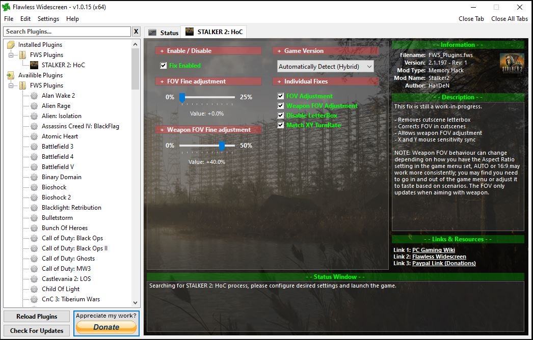The height and width of the screenshot is (340, 533).
Task: Select Bioshock in the plugin list
Action: (x=54, y=187)
